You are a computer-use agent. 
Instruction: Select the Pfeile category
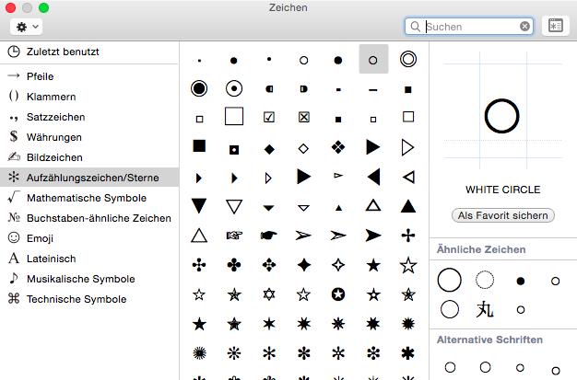(89, 76)
